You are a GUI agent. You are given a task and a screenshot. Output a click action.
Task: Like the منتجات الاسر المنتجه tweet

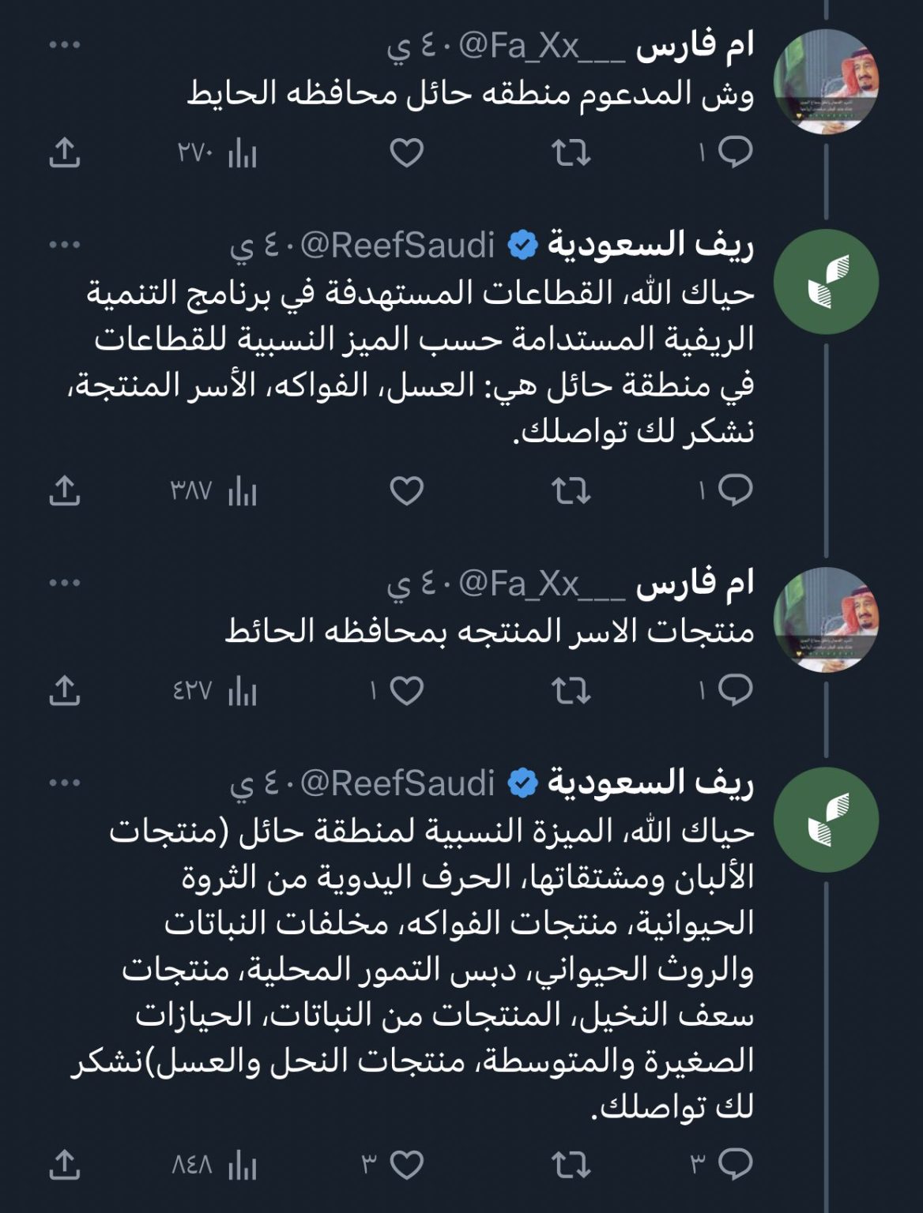[x=407, y=691]
